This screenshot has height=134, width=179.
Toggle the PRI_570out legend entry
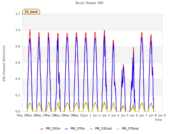(x=128, y=128)
